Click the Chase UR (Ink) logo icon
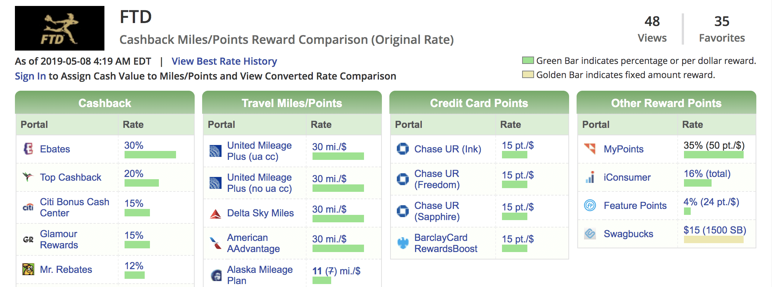This screenshot has height=287, width=772. [403, 149]
